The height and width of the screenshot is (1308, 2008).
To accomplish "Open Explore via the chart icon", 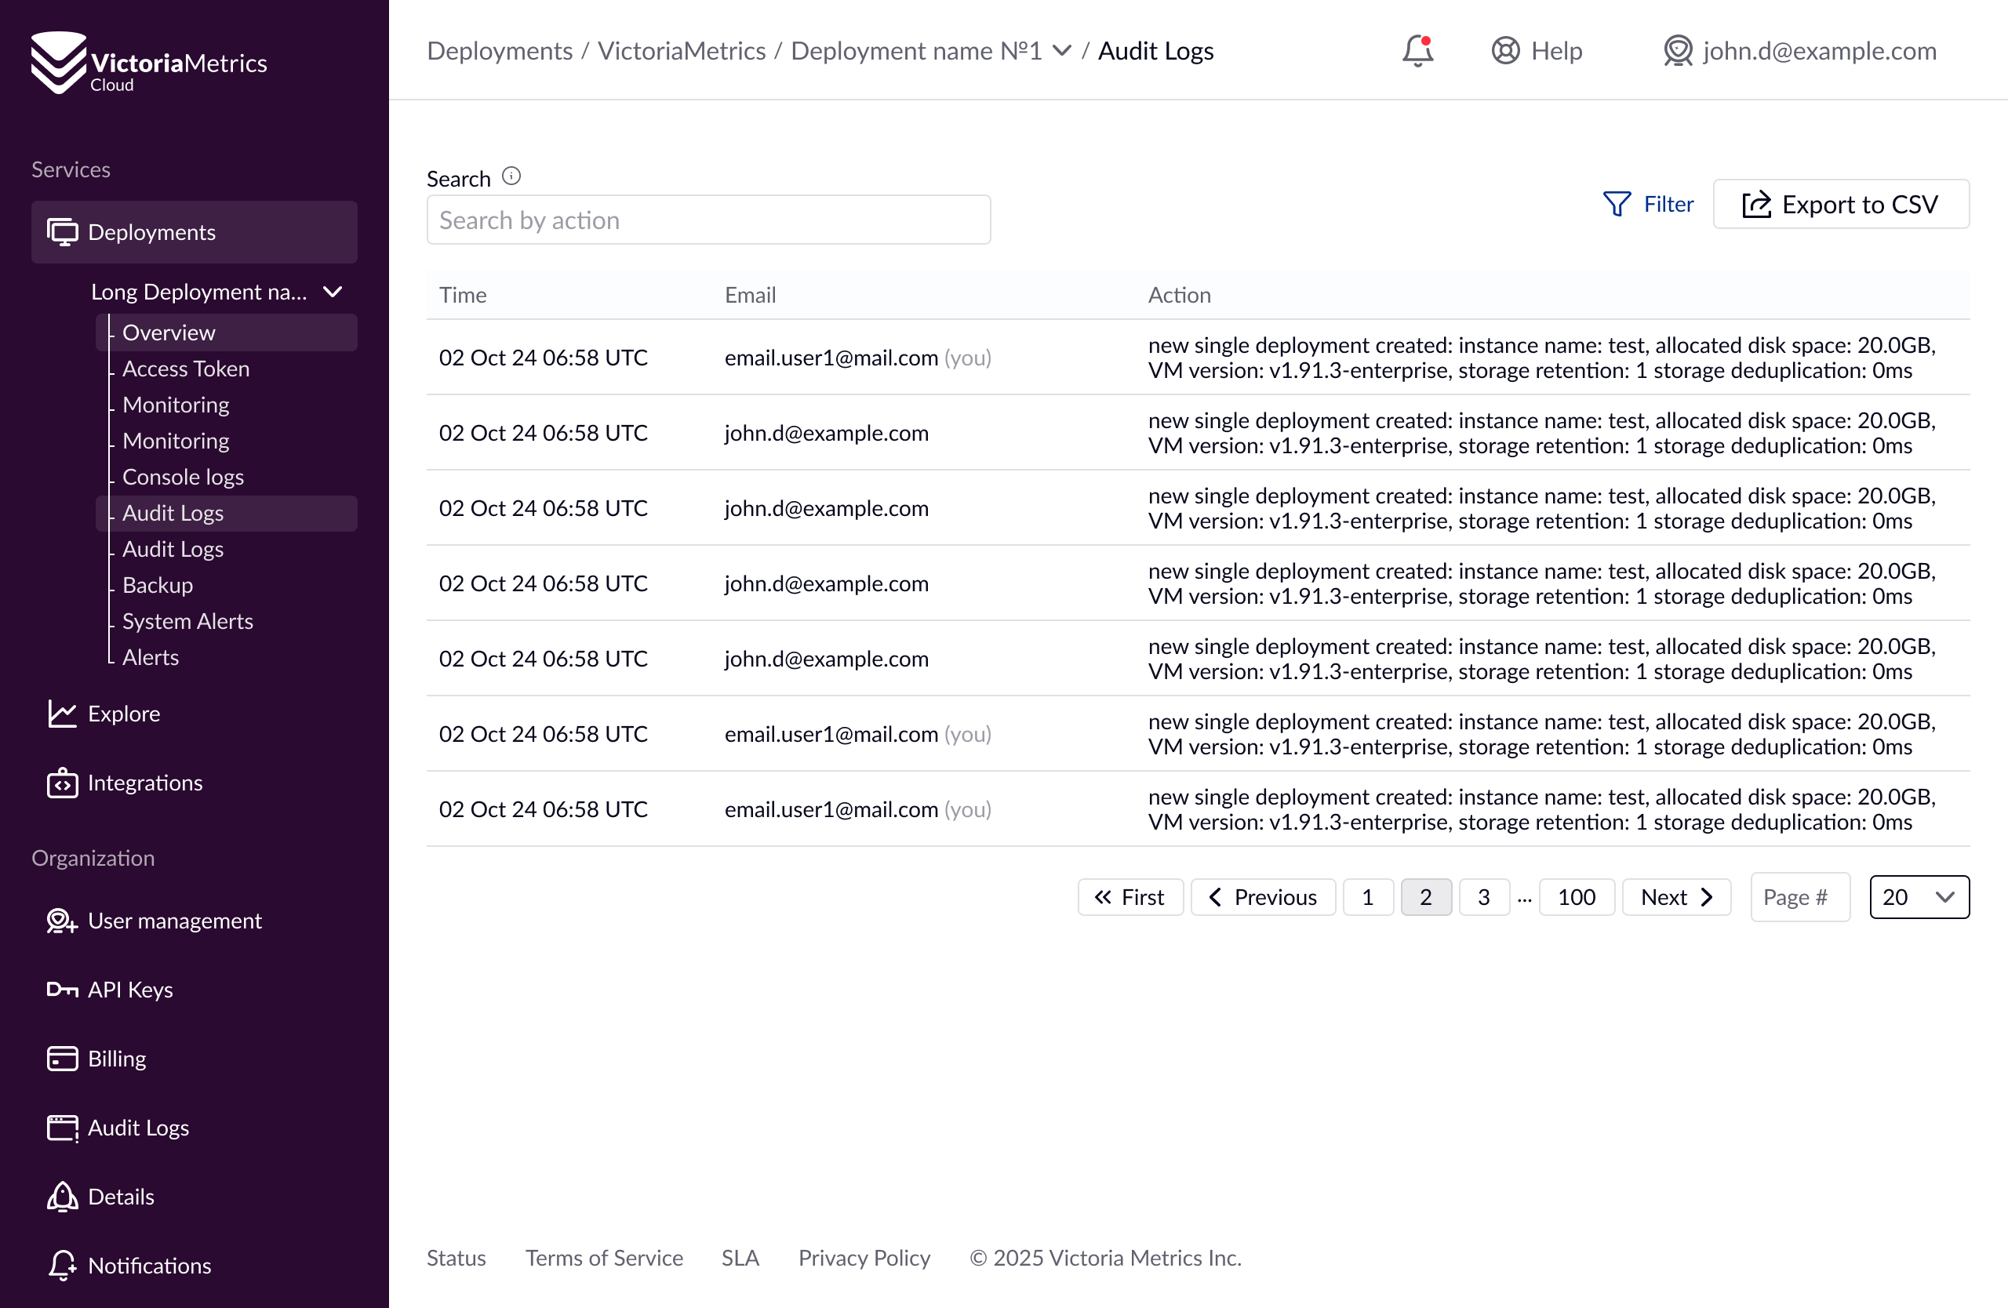I will [62, 714].
